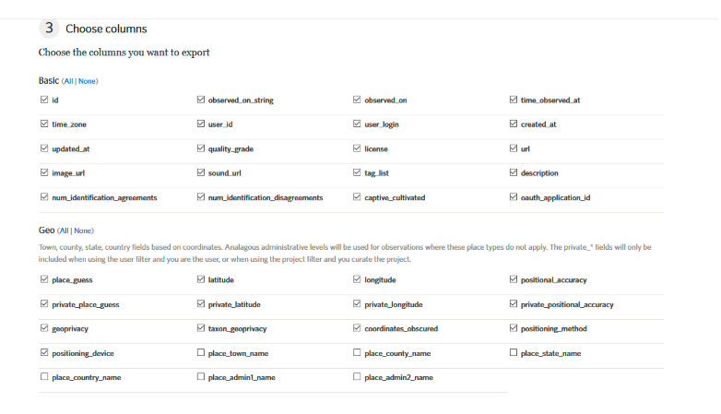Toggle the private_longitude checkbox
The width and height of the screenshot is (721, 414).
tap(357, 303)
